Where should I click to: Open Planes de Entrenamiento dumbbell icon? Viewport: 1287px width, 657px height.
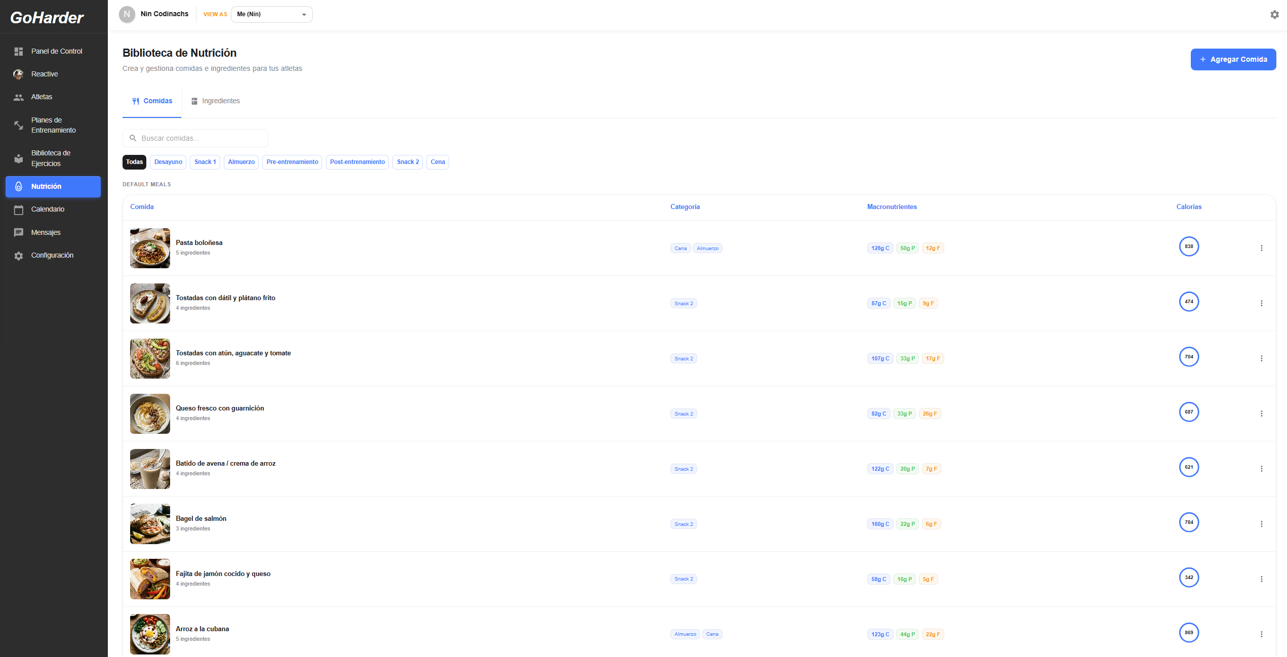[19, 125]
